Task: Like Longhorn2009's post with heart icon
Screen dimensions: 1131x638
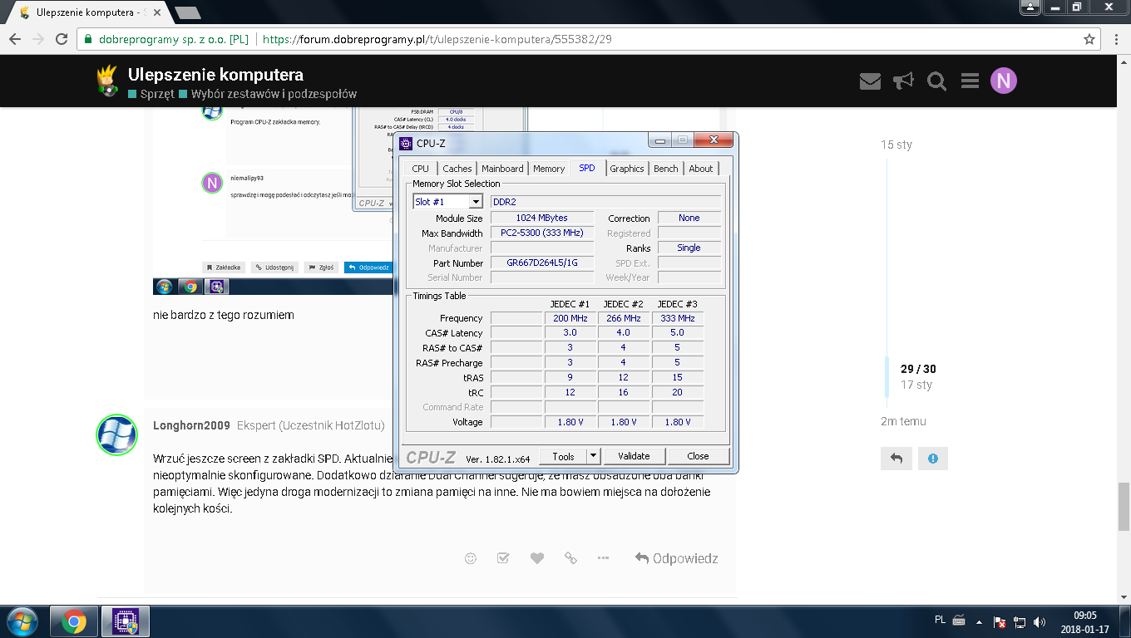Action: pyautogui.click(x=537, y=558)
